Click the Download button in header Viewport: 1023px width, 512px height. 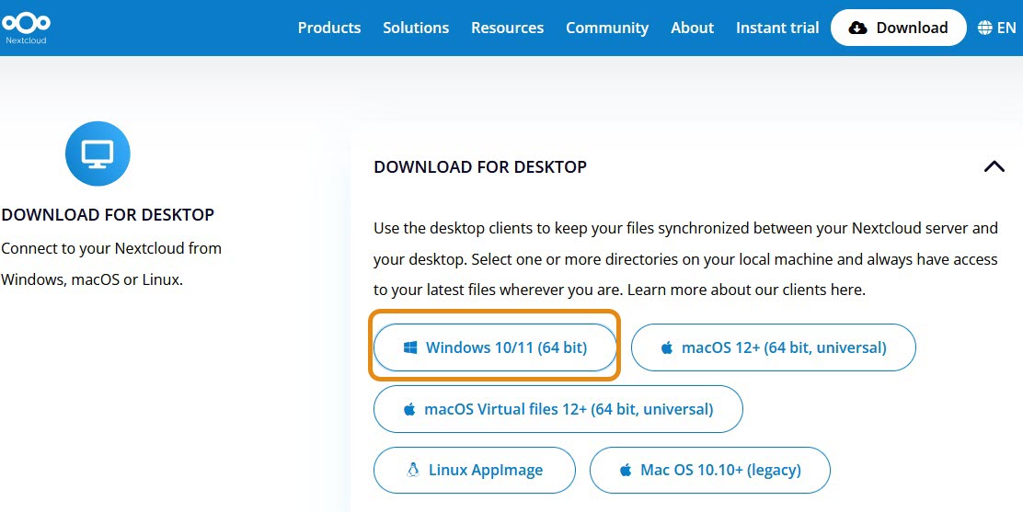coord(899,28)
